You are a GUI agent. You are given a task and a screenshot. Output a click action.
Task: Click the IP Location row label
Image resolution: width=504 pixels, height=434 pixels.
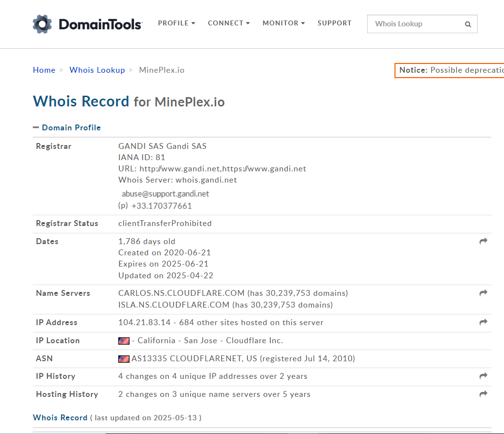pos(58,341)
